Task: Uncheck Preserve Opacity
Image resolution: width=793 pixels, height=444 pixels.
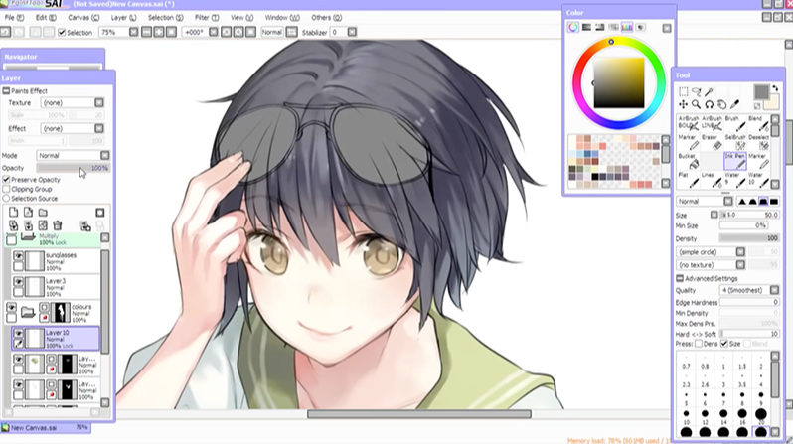Action: pyautogui.click(x=6, y=180)
